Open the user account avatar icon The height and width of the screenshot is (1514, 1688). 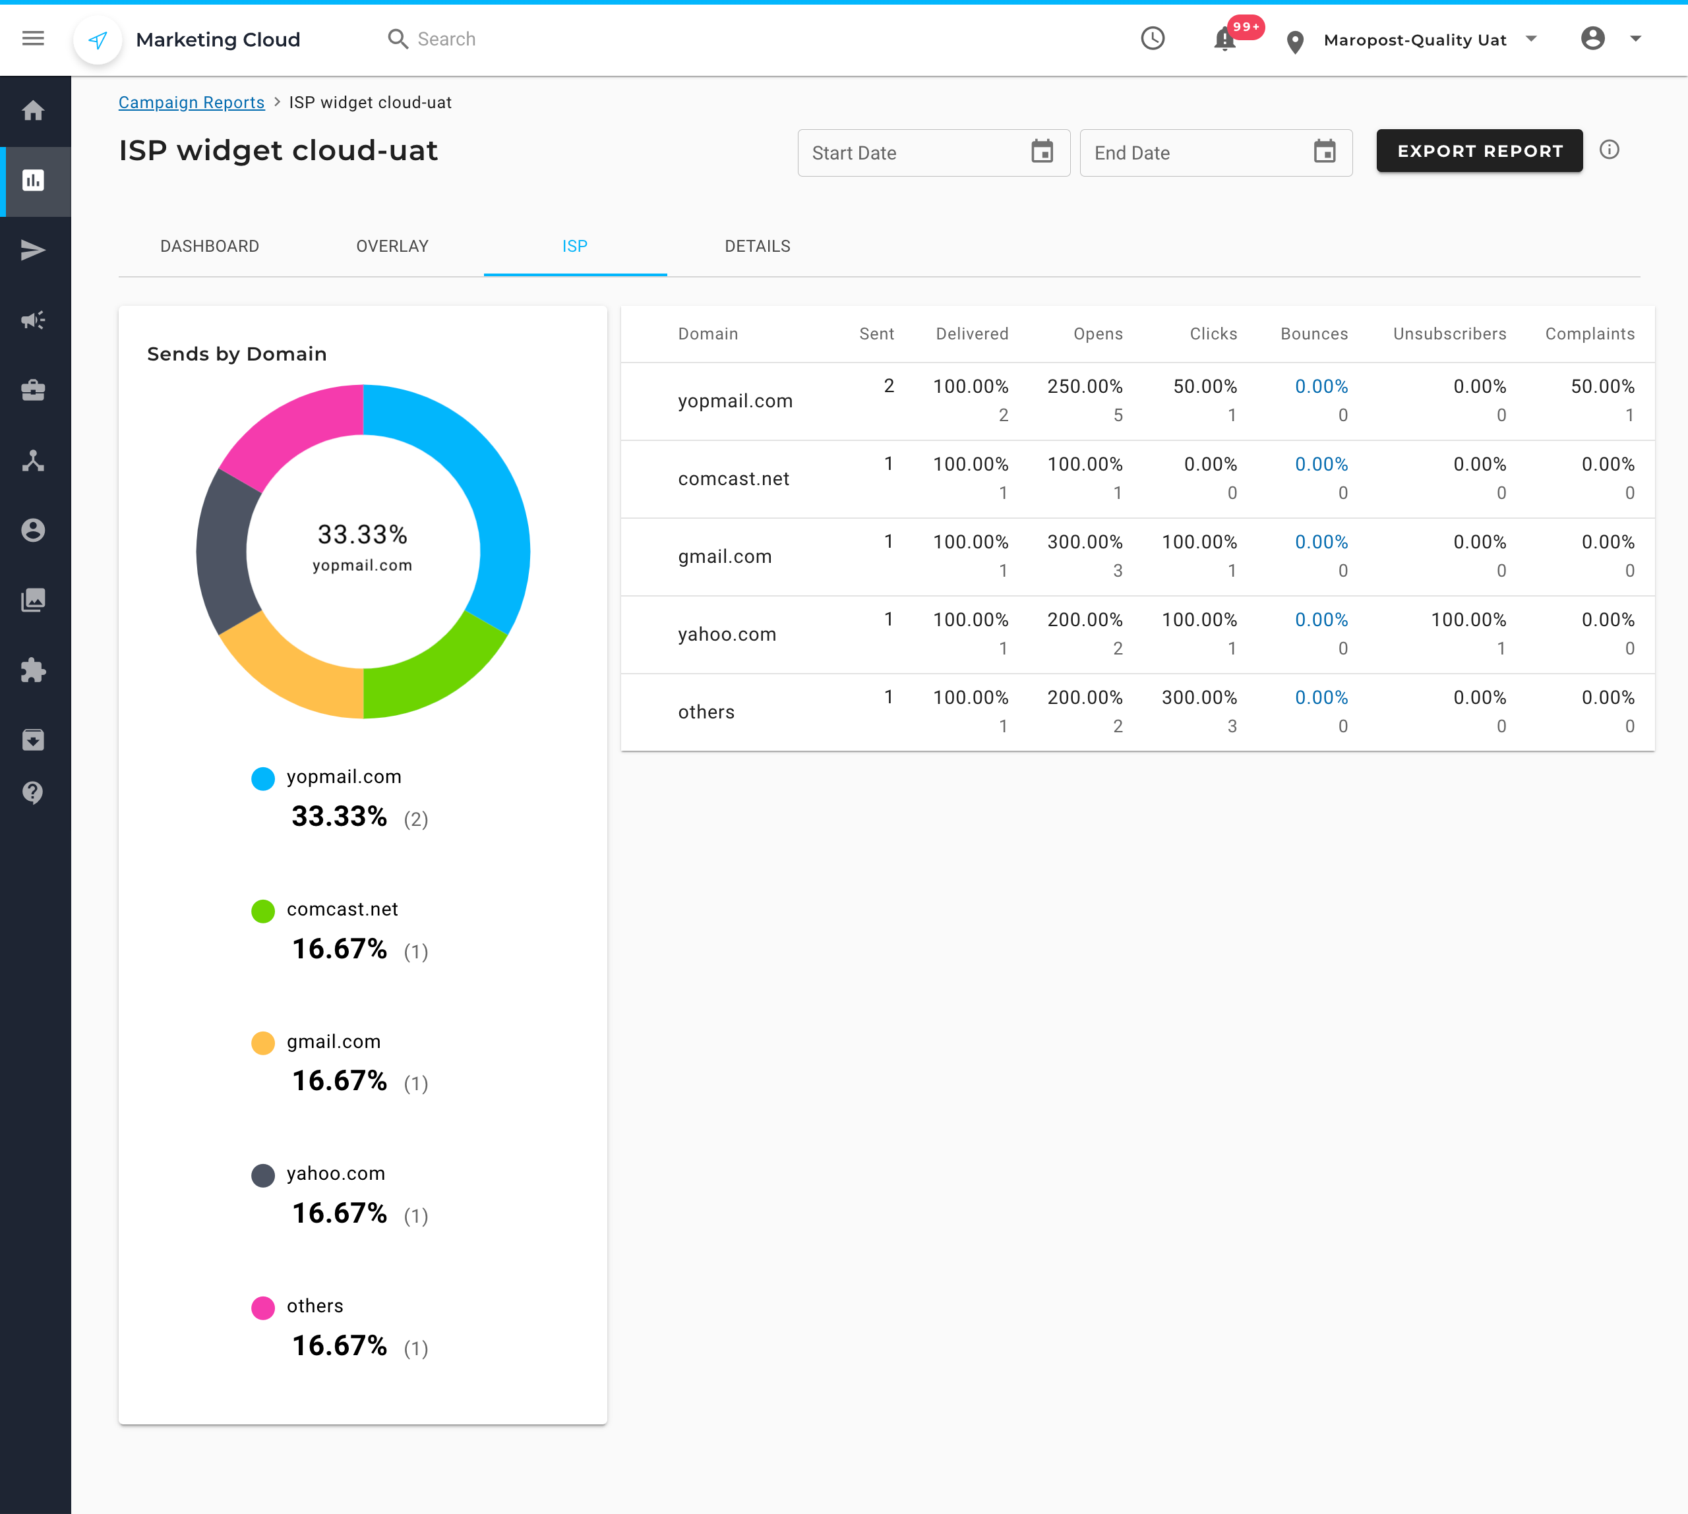click(1593, 38)
